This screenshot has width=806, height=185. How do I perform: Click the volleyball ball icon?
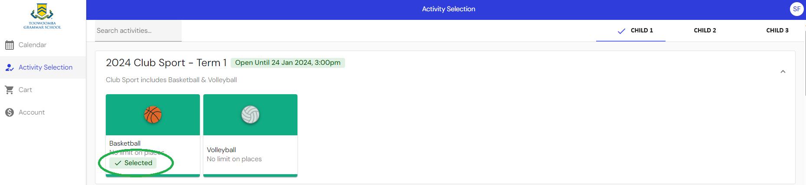click(250, 115)
